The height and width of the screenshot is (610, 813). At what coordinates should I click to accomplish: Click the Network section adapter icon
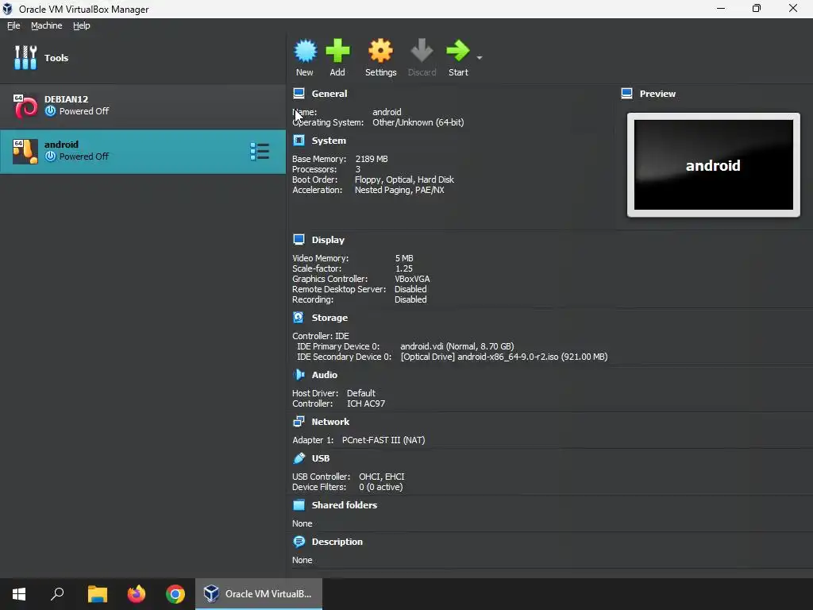click(299, 422)
